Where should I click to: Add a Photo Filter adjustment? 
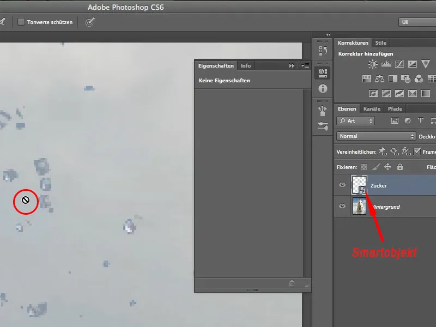[x=405, y=79]
